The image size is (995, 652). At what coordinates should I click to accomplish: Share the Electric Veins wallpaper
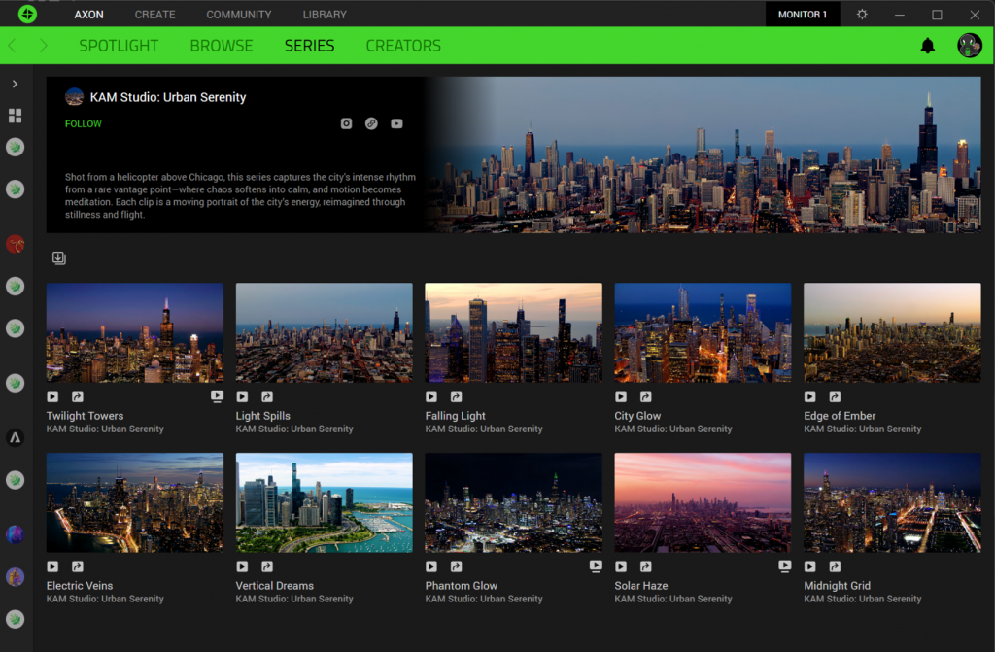(x=78, y=566)
